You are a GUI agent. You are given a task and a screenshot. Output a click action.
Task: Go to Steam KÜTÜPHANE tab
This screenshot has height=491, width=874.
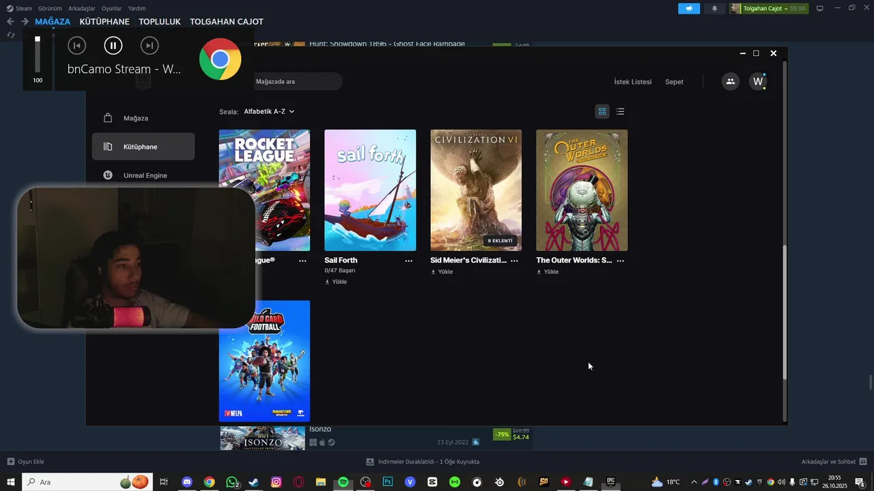pyautogui.click(x=104, y=22)
